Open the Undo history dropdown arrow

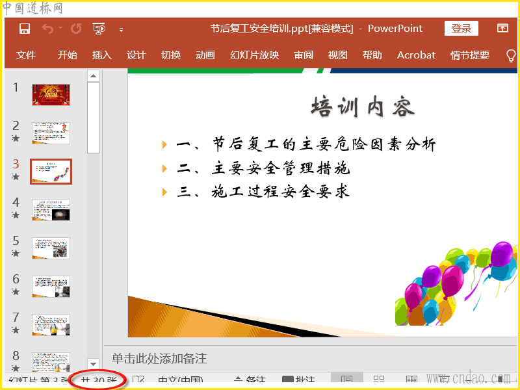(x=60, y=28)
